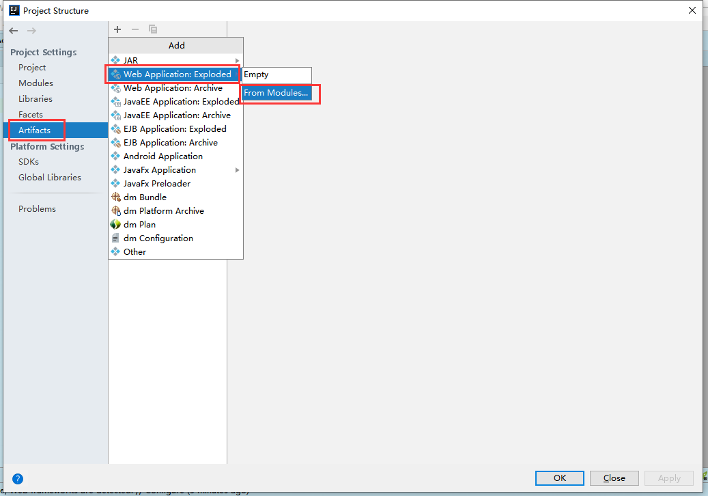Expand the JAR submenu arrow
This screenshot has height=496, width=708.
click(237, 61)
